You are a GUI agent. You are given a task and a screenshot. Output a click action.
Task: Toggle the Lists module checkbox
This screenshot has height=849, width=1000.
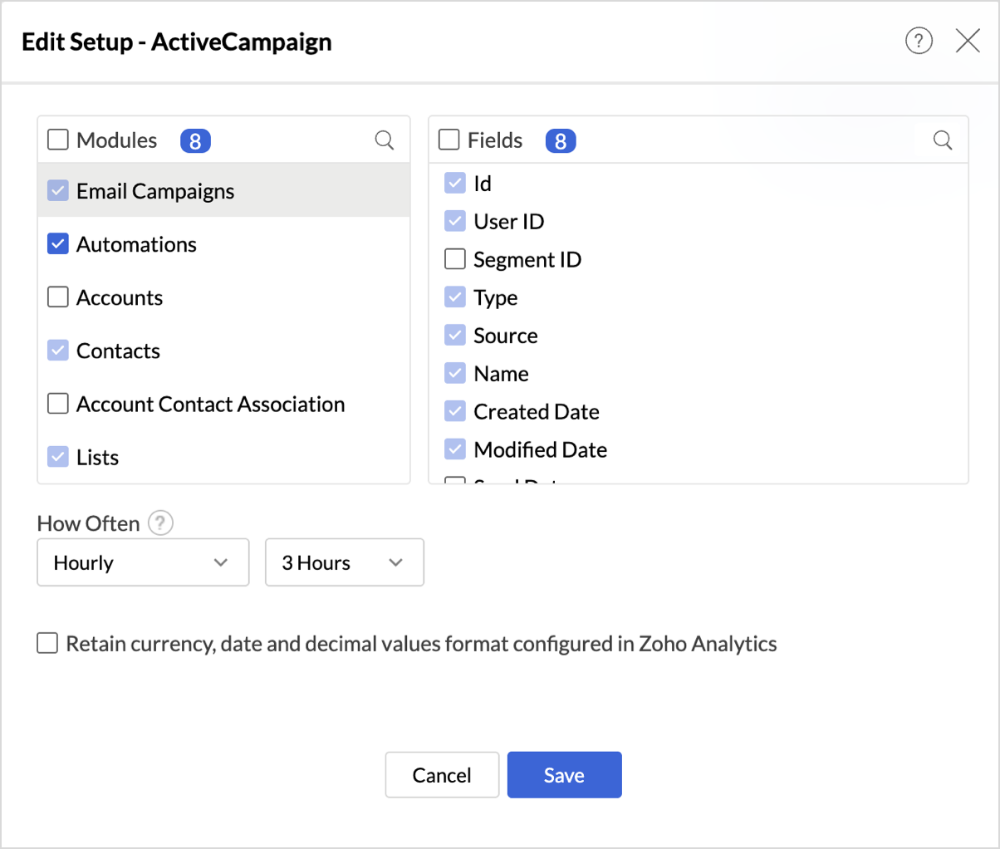(x=58, y=457)
